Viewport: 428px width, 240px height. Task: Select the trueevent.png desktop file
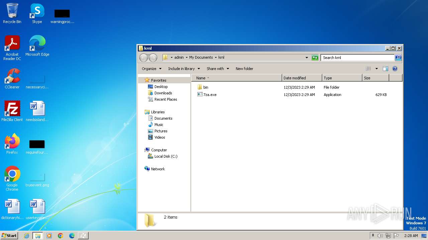37,180
